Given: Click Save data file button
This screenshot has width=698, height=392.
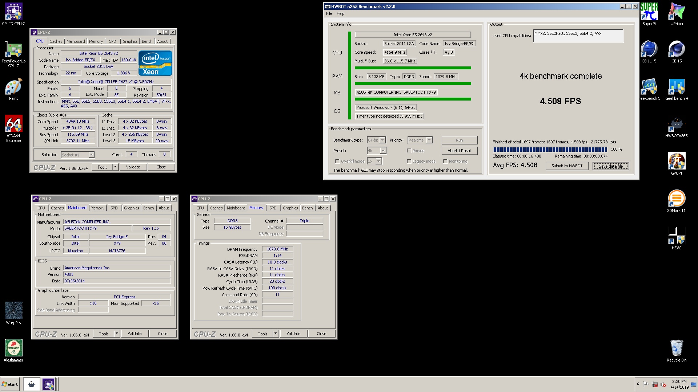Looking at the screenshot, I should 611,166.
